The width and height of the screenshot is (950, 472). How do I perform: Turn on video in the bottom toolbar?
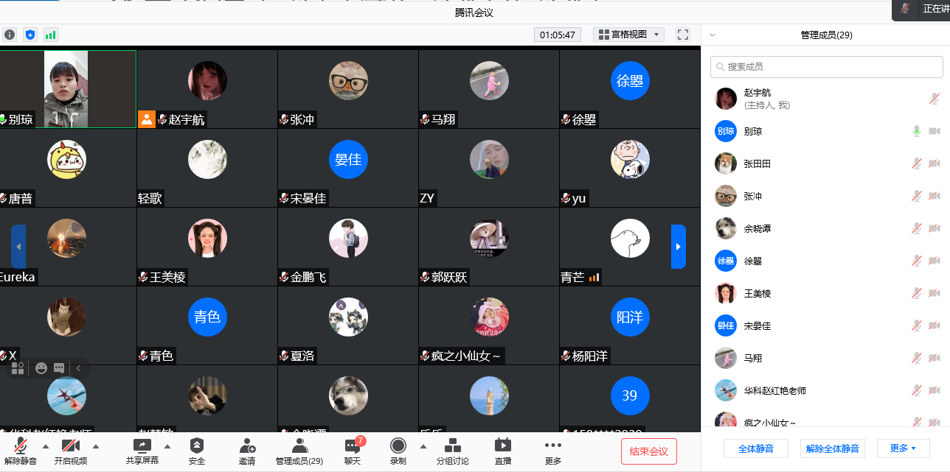pyautogui.click(x=71, y=445)
